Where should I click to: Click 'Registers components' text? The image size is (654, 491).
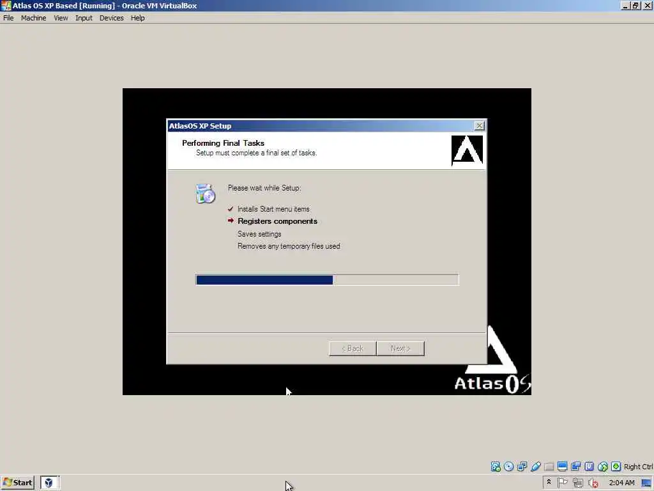[x=277, y=221]
